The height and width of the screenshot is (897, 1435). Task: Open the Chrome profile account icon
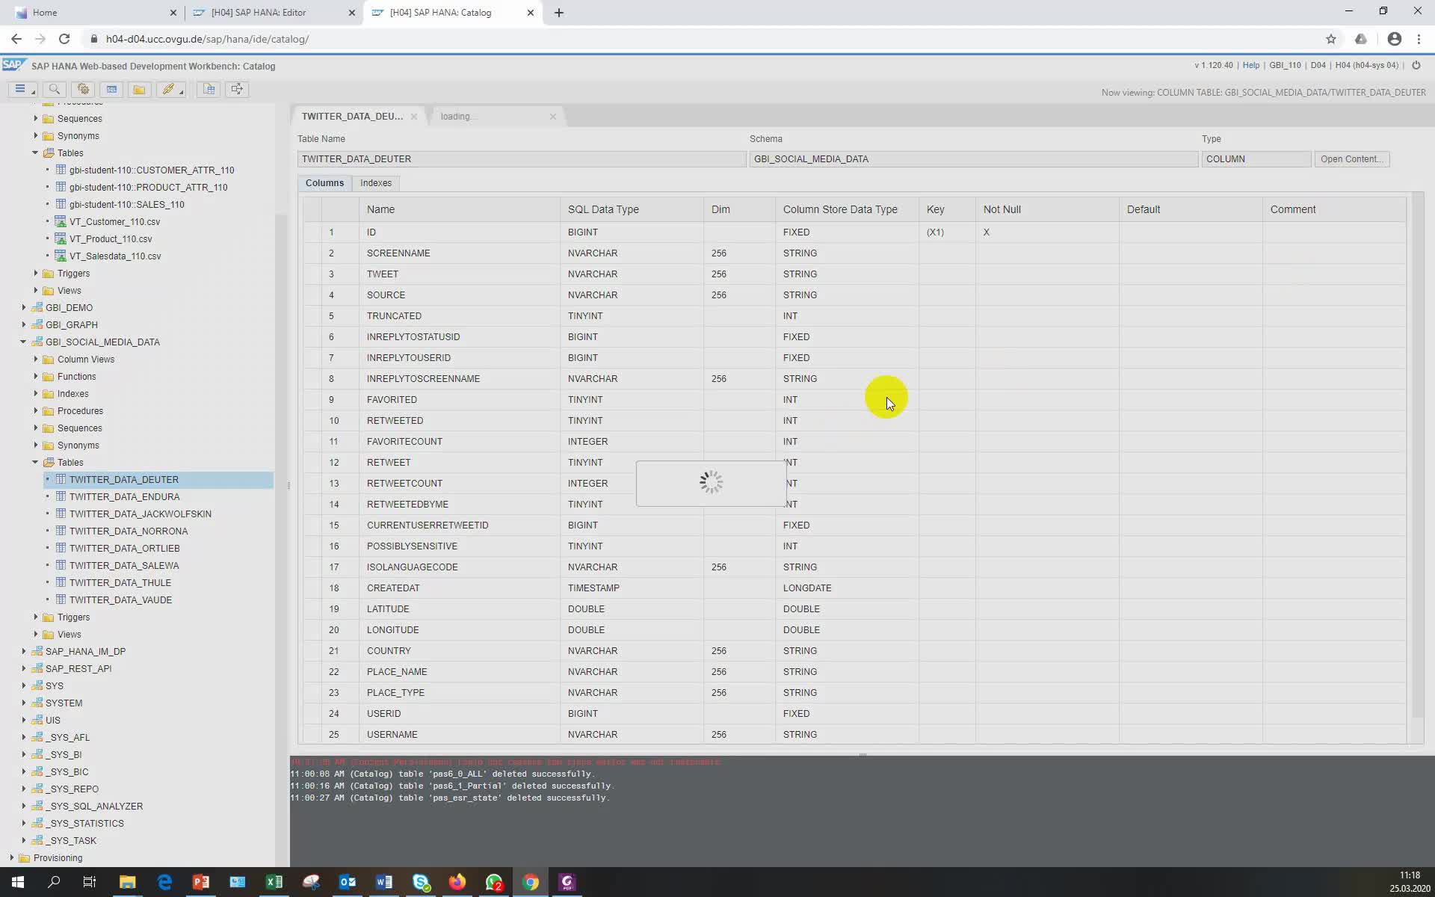tap(1395, 39)
